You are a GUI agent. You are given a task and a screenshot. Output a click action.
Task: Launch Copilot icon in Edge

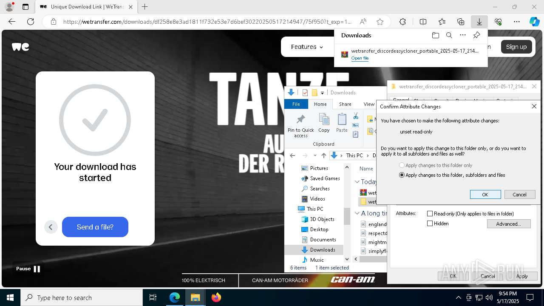534,22
